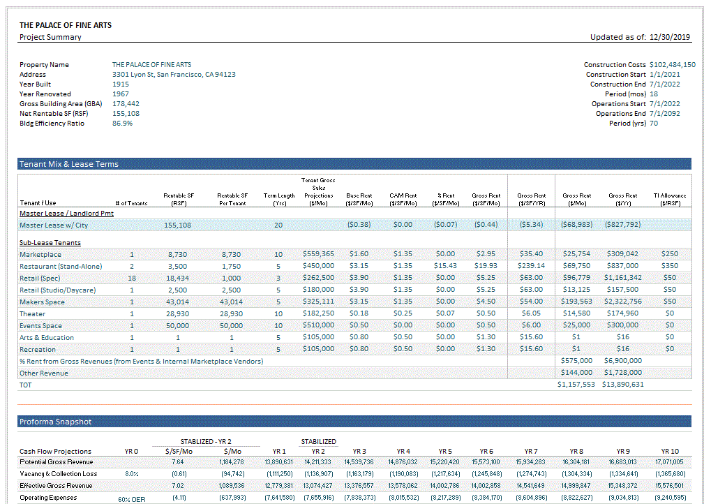Select THE PALACE OF FINE ARTS title
Image resolution: width=711 pixels, height=504 pixels.
pyautogui.click(x=66, y=25)
